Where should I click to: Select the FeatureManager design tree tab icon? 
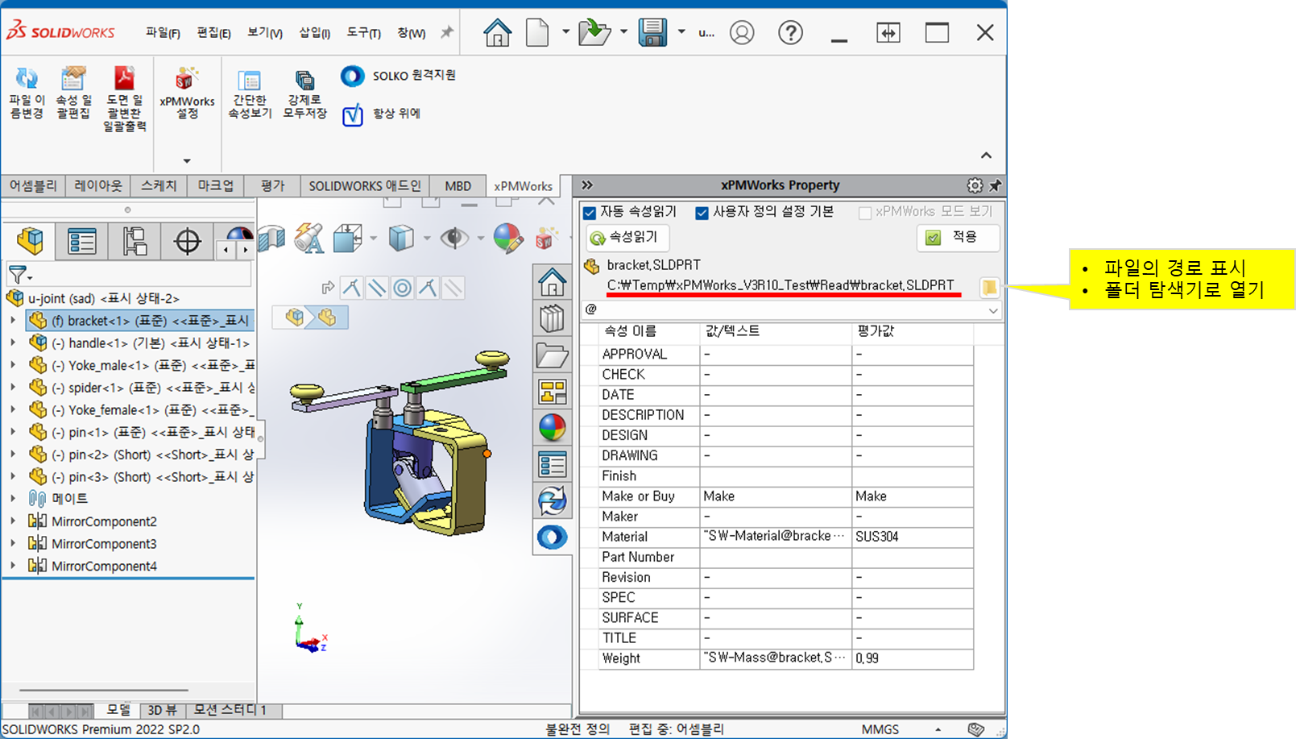30,241
